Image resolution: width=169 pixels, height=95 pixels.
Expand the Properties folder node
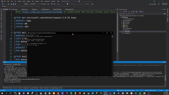click(x=122, y=22)
